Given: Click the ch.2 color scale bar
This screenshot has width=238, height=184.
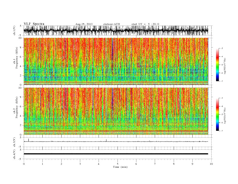Looking at the screenshot, I should click(x=217, y=115).
